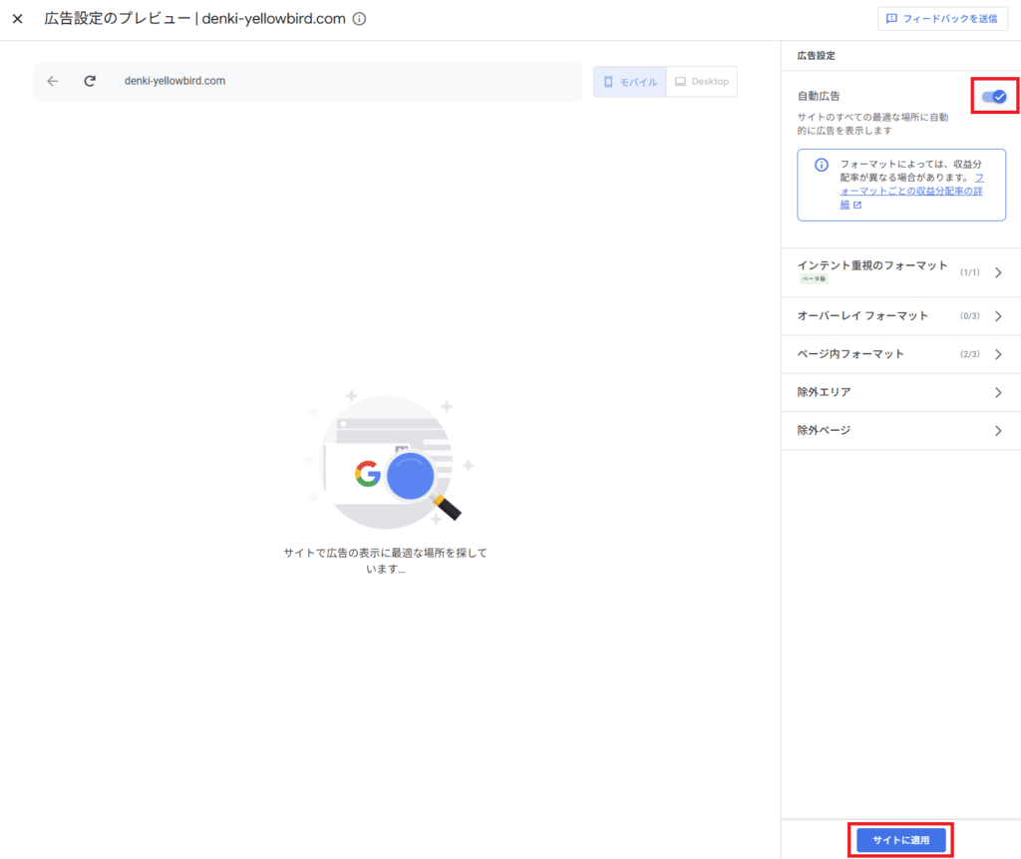Screen dimensions: 1021x859
Task: Click the denki-yellowbird.com address field
Action: pos(308,82)
